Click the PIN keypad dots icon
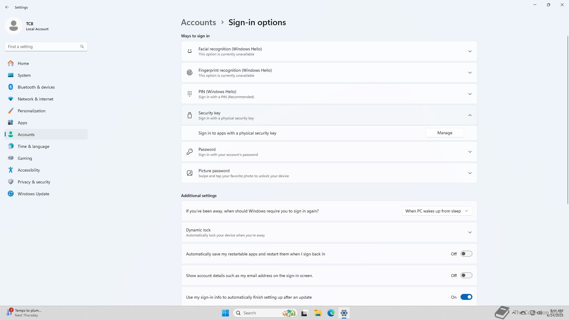The height and width of the screenshot is (320, 569). point(190,94)
